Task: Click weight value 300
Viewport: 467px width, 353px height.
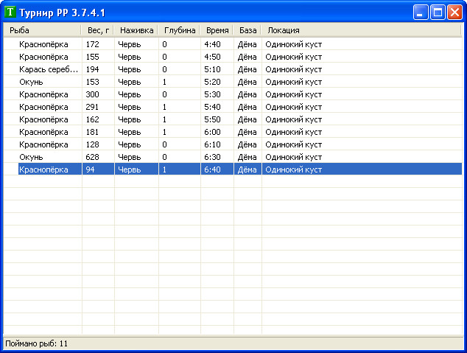Action: point(92,94)
